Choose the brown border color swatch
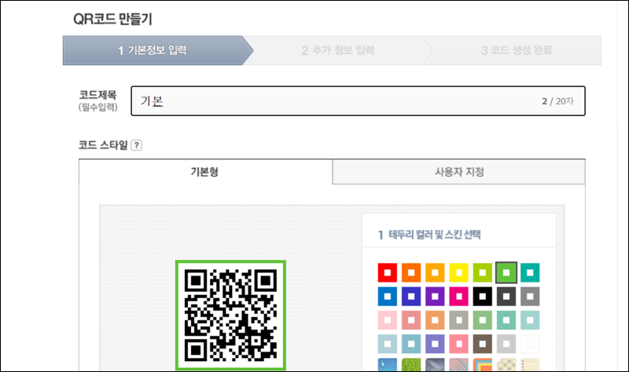The image size is (629, 372). (482, 344)
